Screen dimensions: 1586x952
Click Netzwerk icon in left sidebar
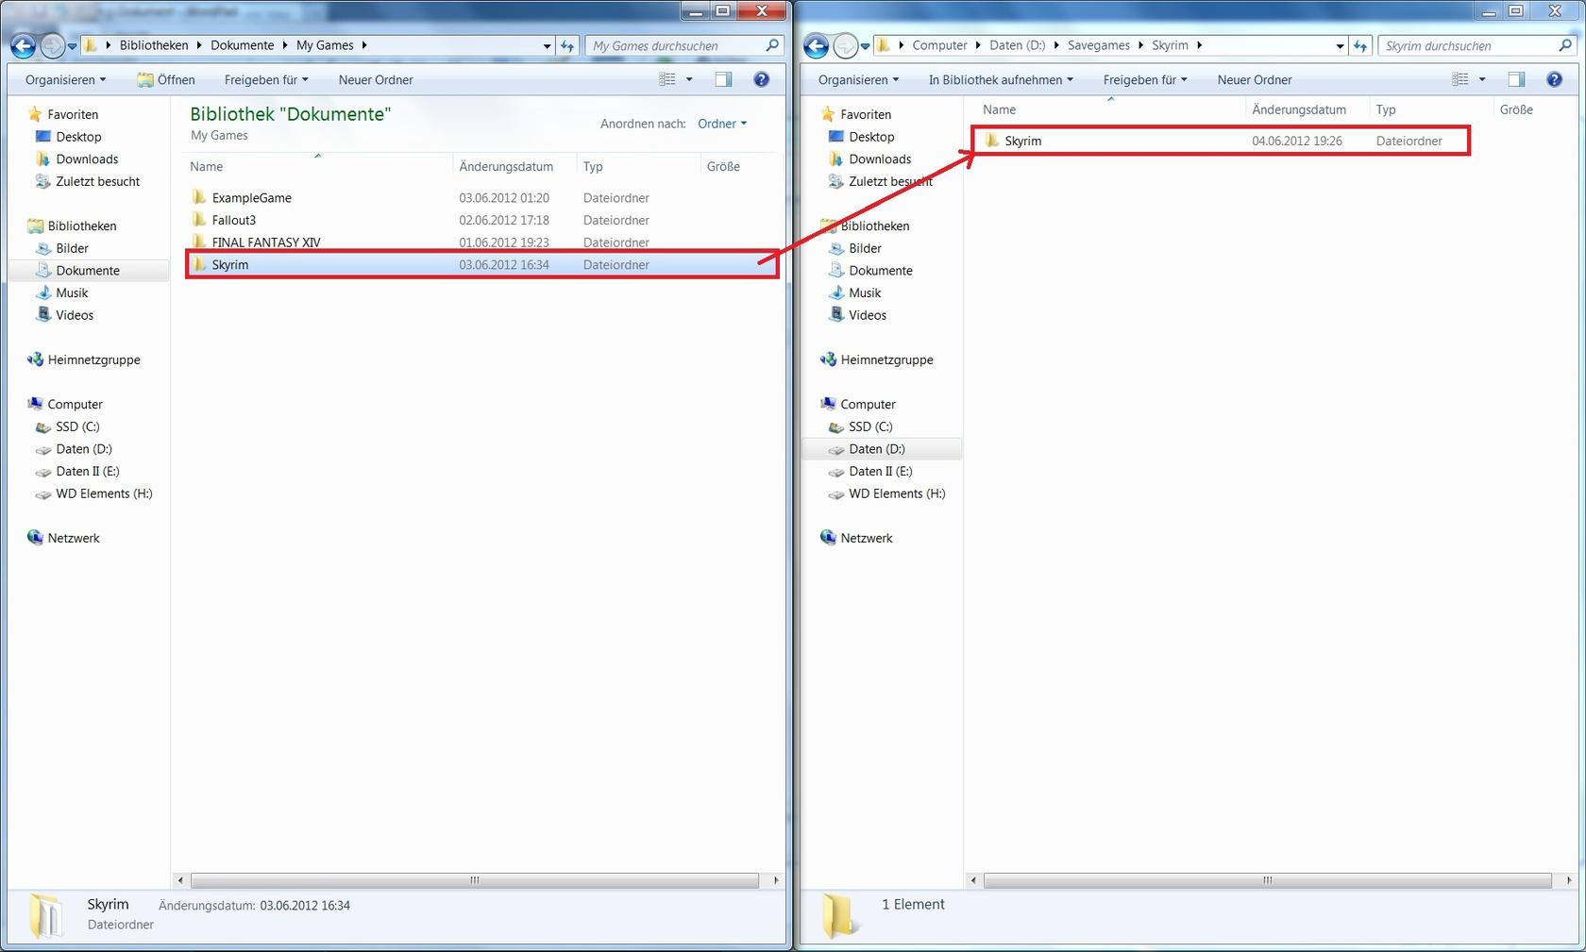pyautogui.click(x=35, y=538)
